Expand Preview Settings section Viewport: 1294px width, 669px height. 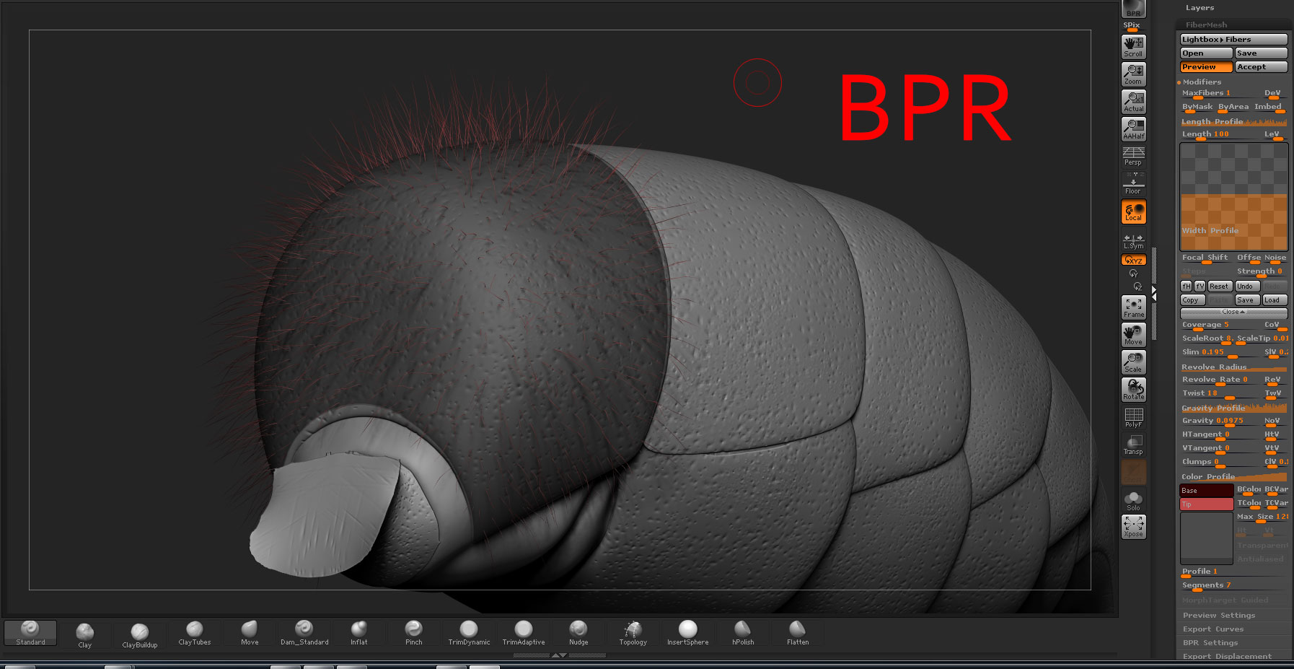pyautogui.click(x=1219, y=616)
